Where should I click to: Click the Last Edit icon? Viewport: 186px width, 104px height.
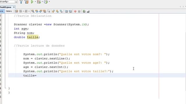pos(17,11)
